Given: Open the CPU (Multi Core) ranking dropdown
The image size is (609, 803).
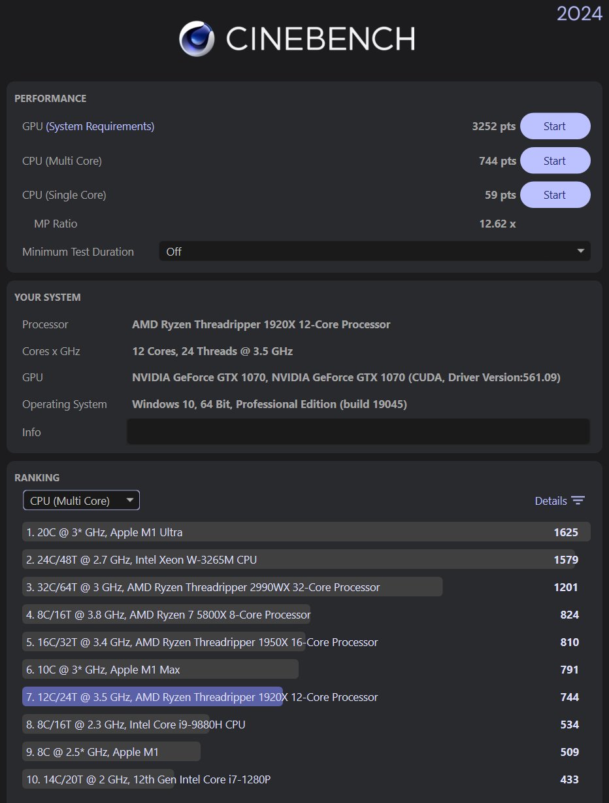Looking at the screenshot, I should [x=81, y=501].
